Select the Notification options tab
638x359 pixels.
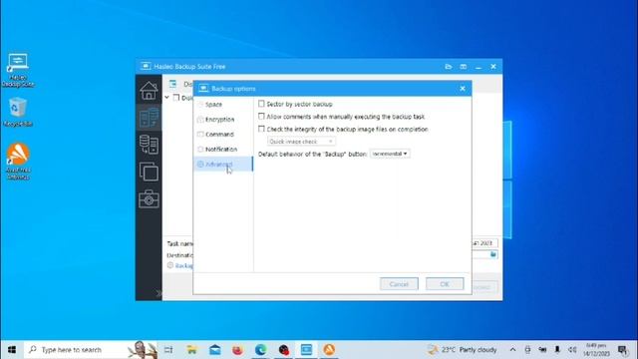[x=223, y=149]
